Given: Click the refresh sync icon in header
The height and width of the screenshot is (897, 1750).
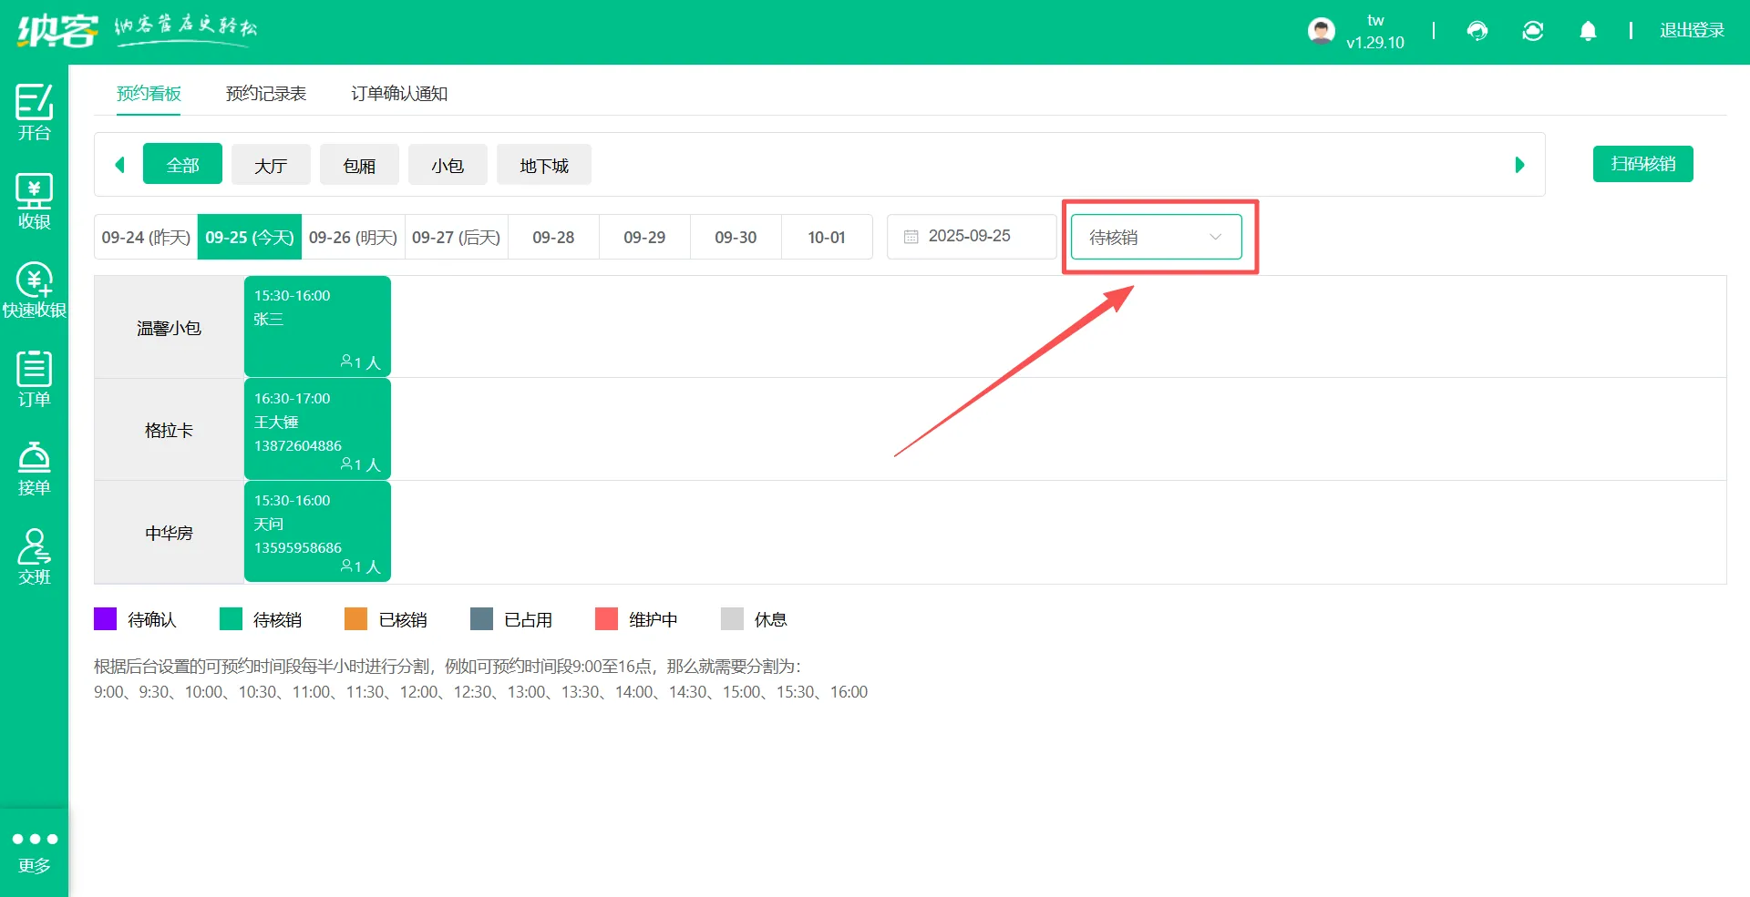Looking at the screenshot, I should 1533,31.
